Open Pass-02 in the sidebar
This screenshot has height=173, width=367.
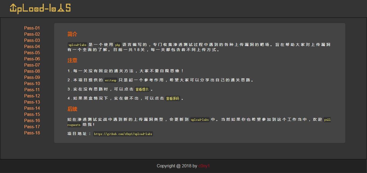click(x=32, y=34)
